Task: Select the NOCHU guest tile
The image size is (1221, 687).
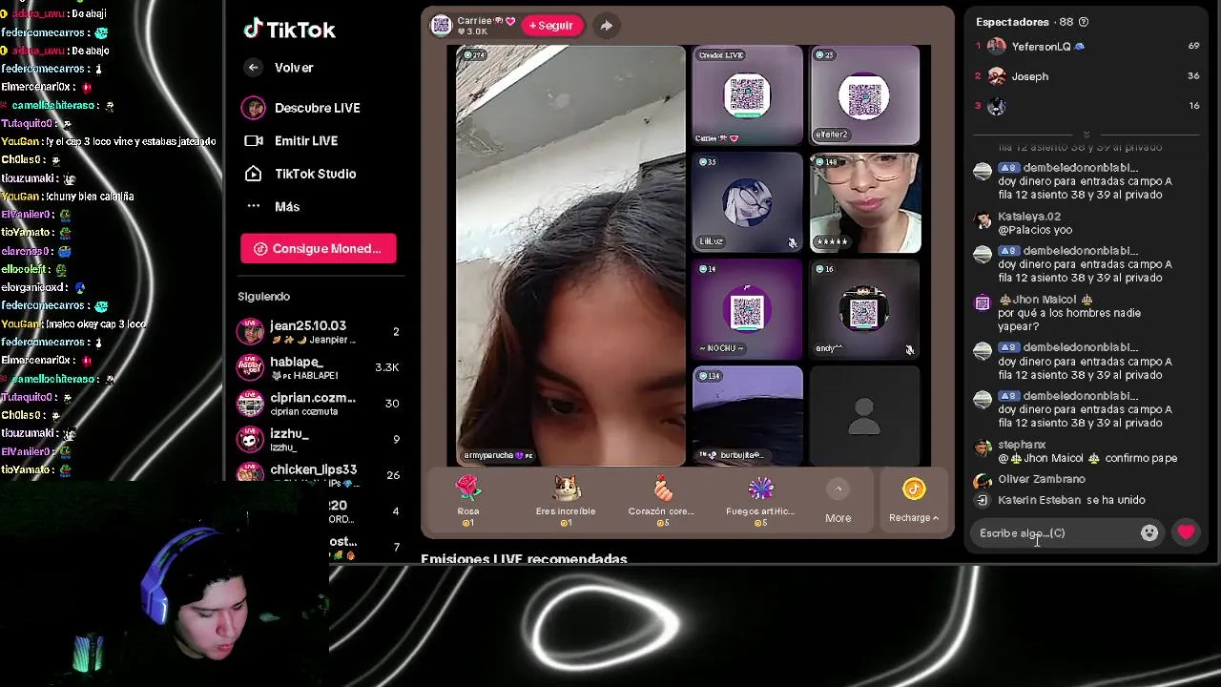Action: [747, 309]
